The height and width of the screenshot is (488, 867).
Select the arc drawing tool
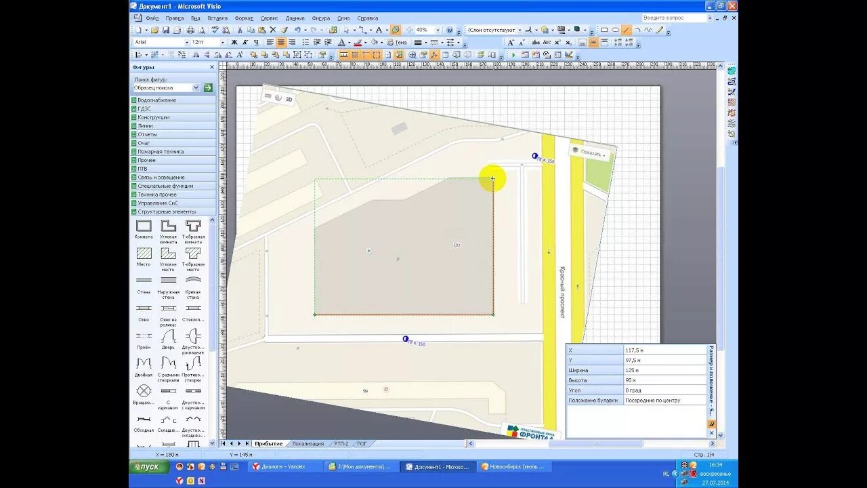coord(637,30)
